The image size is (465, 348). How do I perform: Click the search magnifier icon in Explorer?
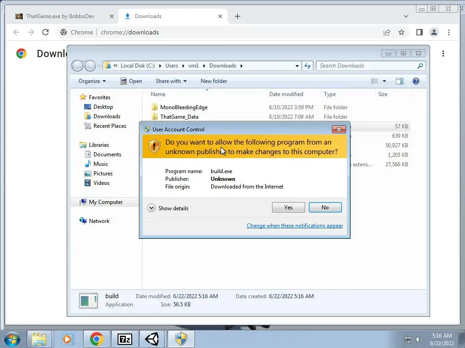(x=420, y=66)
